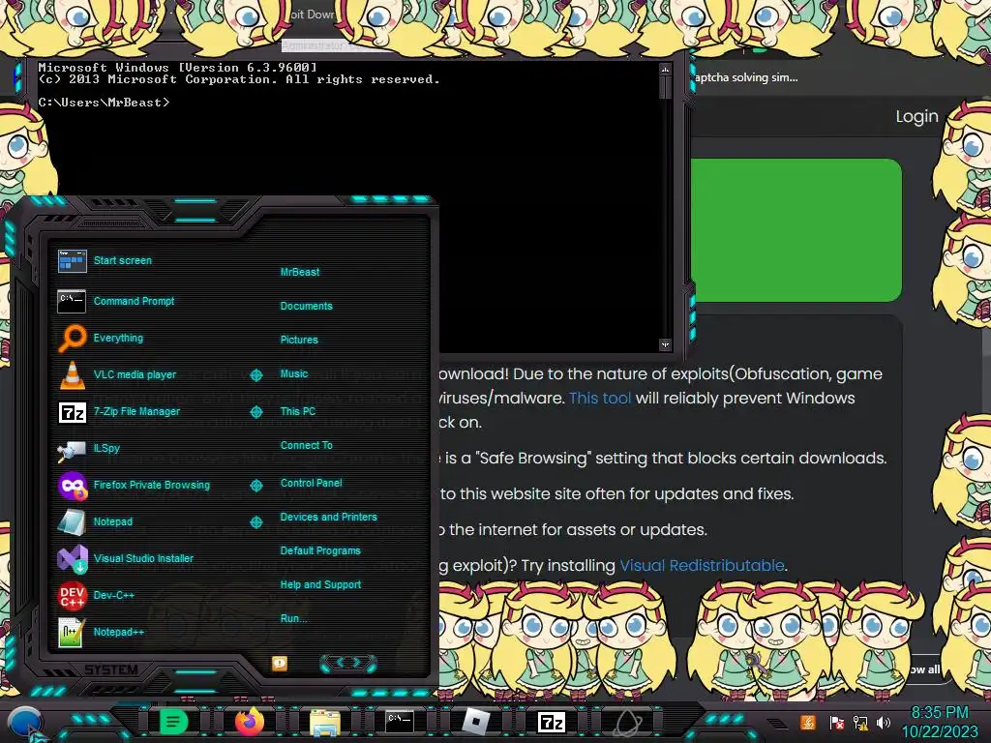Expand Notepad jump list arrow
The height and width of the screenshot is (743, 991).
click(255, 521)
